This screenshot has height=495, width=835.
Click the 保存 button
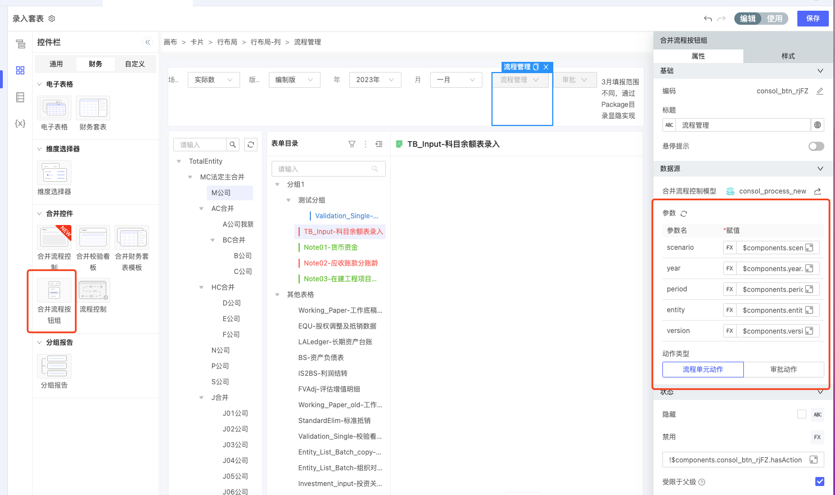pos(813,19)
